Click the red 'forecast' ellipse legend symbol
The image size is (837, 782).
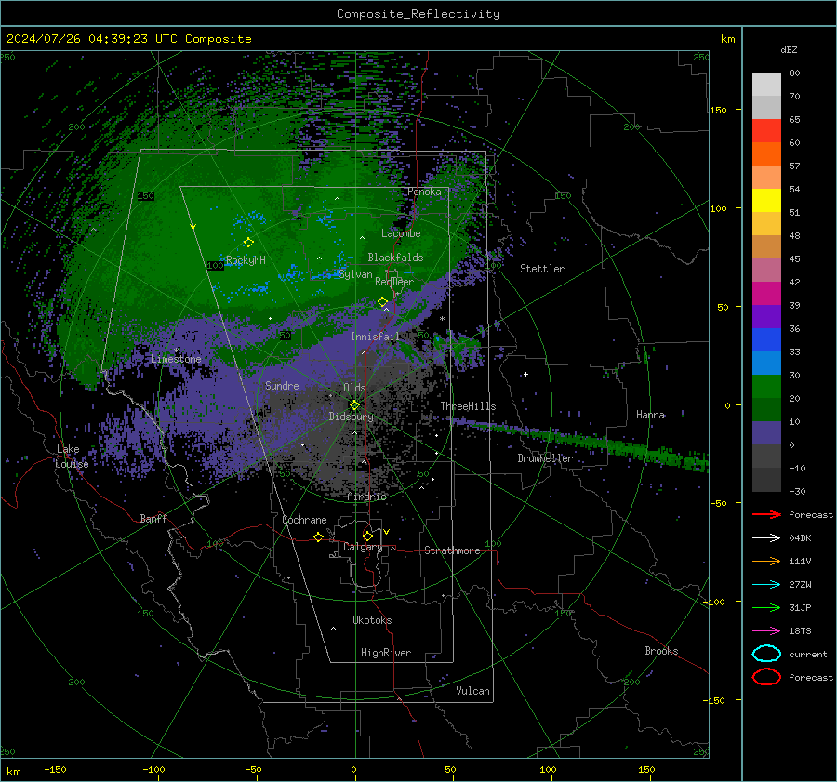(766, 677)
